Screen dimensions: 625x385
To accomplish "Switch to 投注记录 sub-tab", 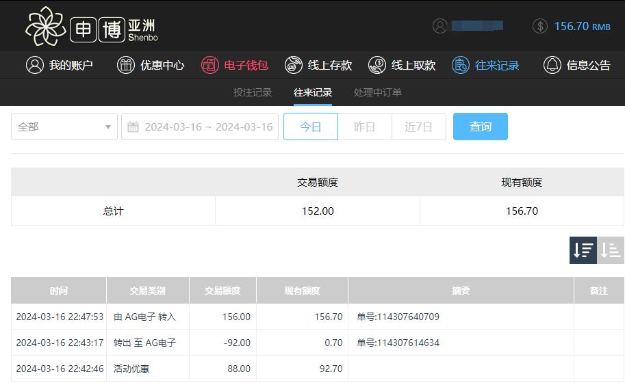I will [253, 92].
